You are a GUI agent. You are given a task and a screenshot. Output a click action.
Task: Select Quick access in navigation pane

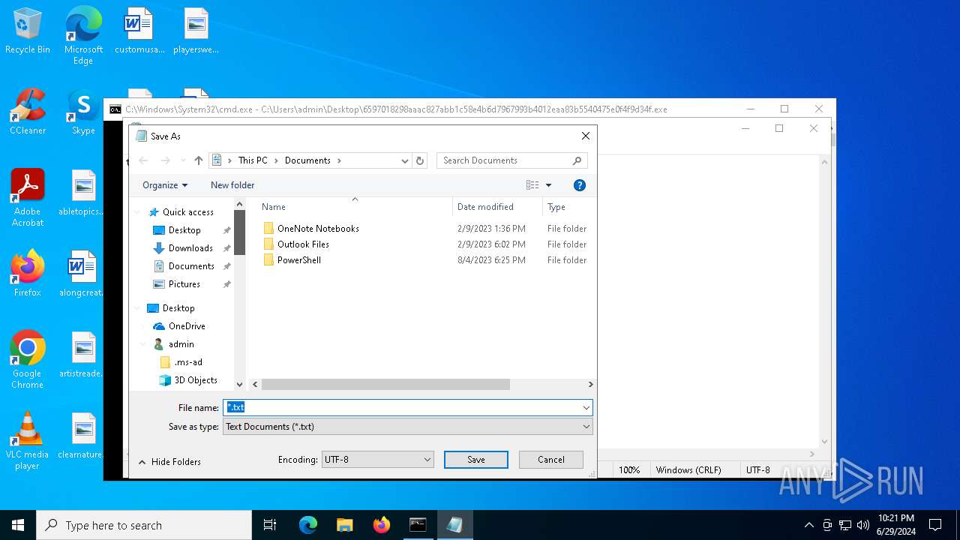[187, 212]
